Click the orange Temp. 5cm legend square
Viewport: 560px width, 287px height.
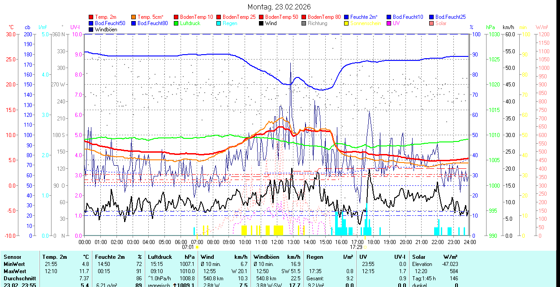tap(134, 17)
